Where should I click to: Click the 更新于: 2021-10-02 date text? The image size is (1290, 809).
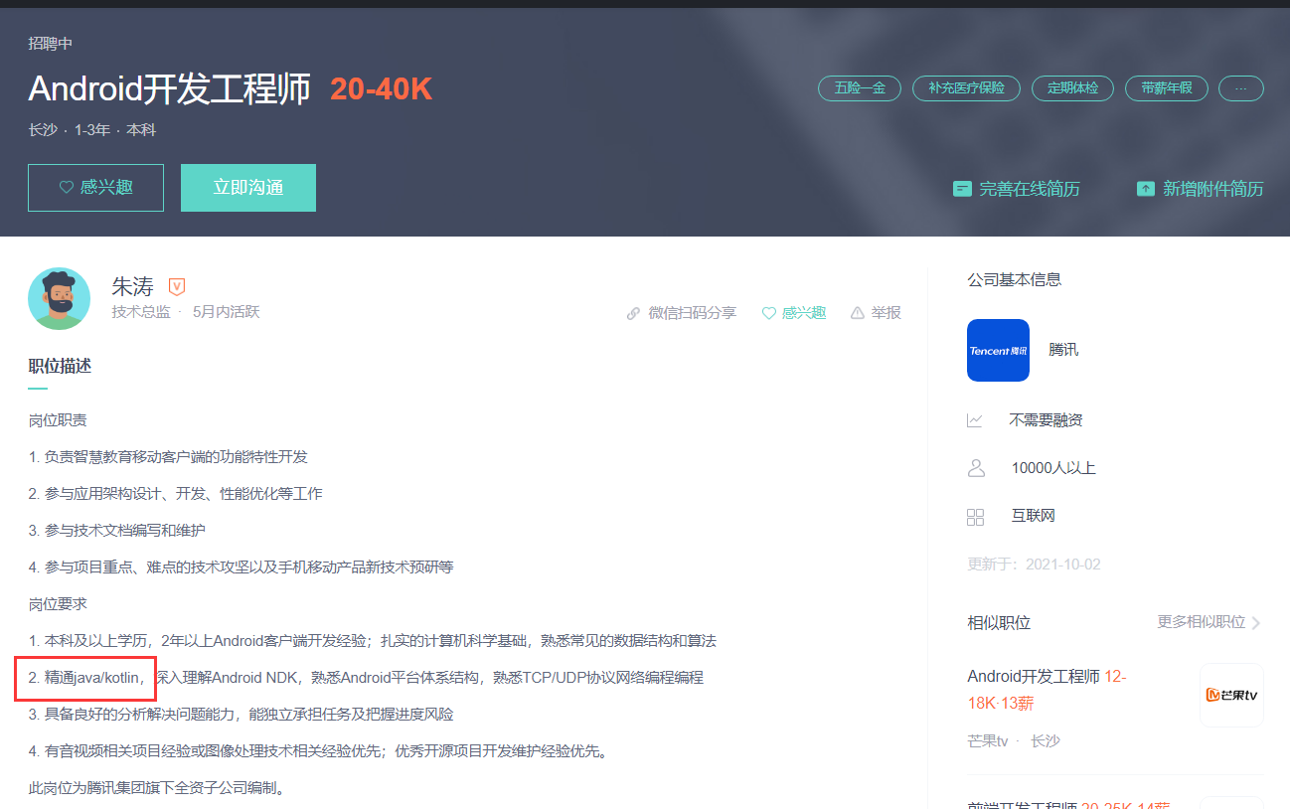click(x=1034, y=565)
